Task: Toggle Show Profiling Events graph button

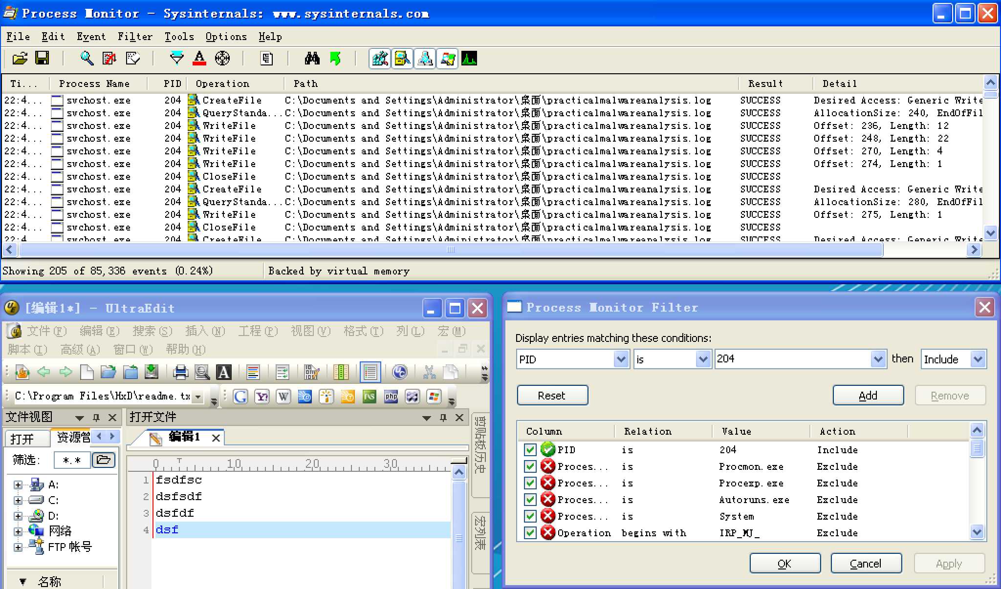Action: point(469,59)
